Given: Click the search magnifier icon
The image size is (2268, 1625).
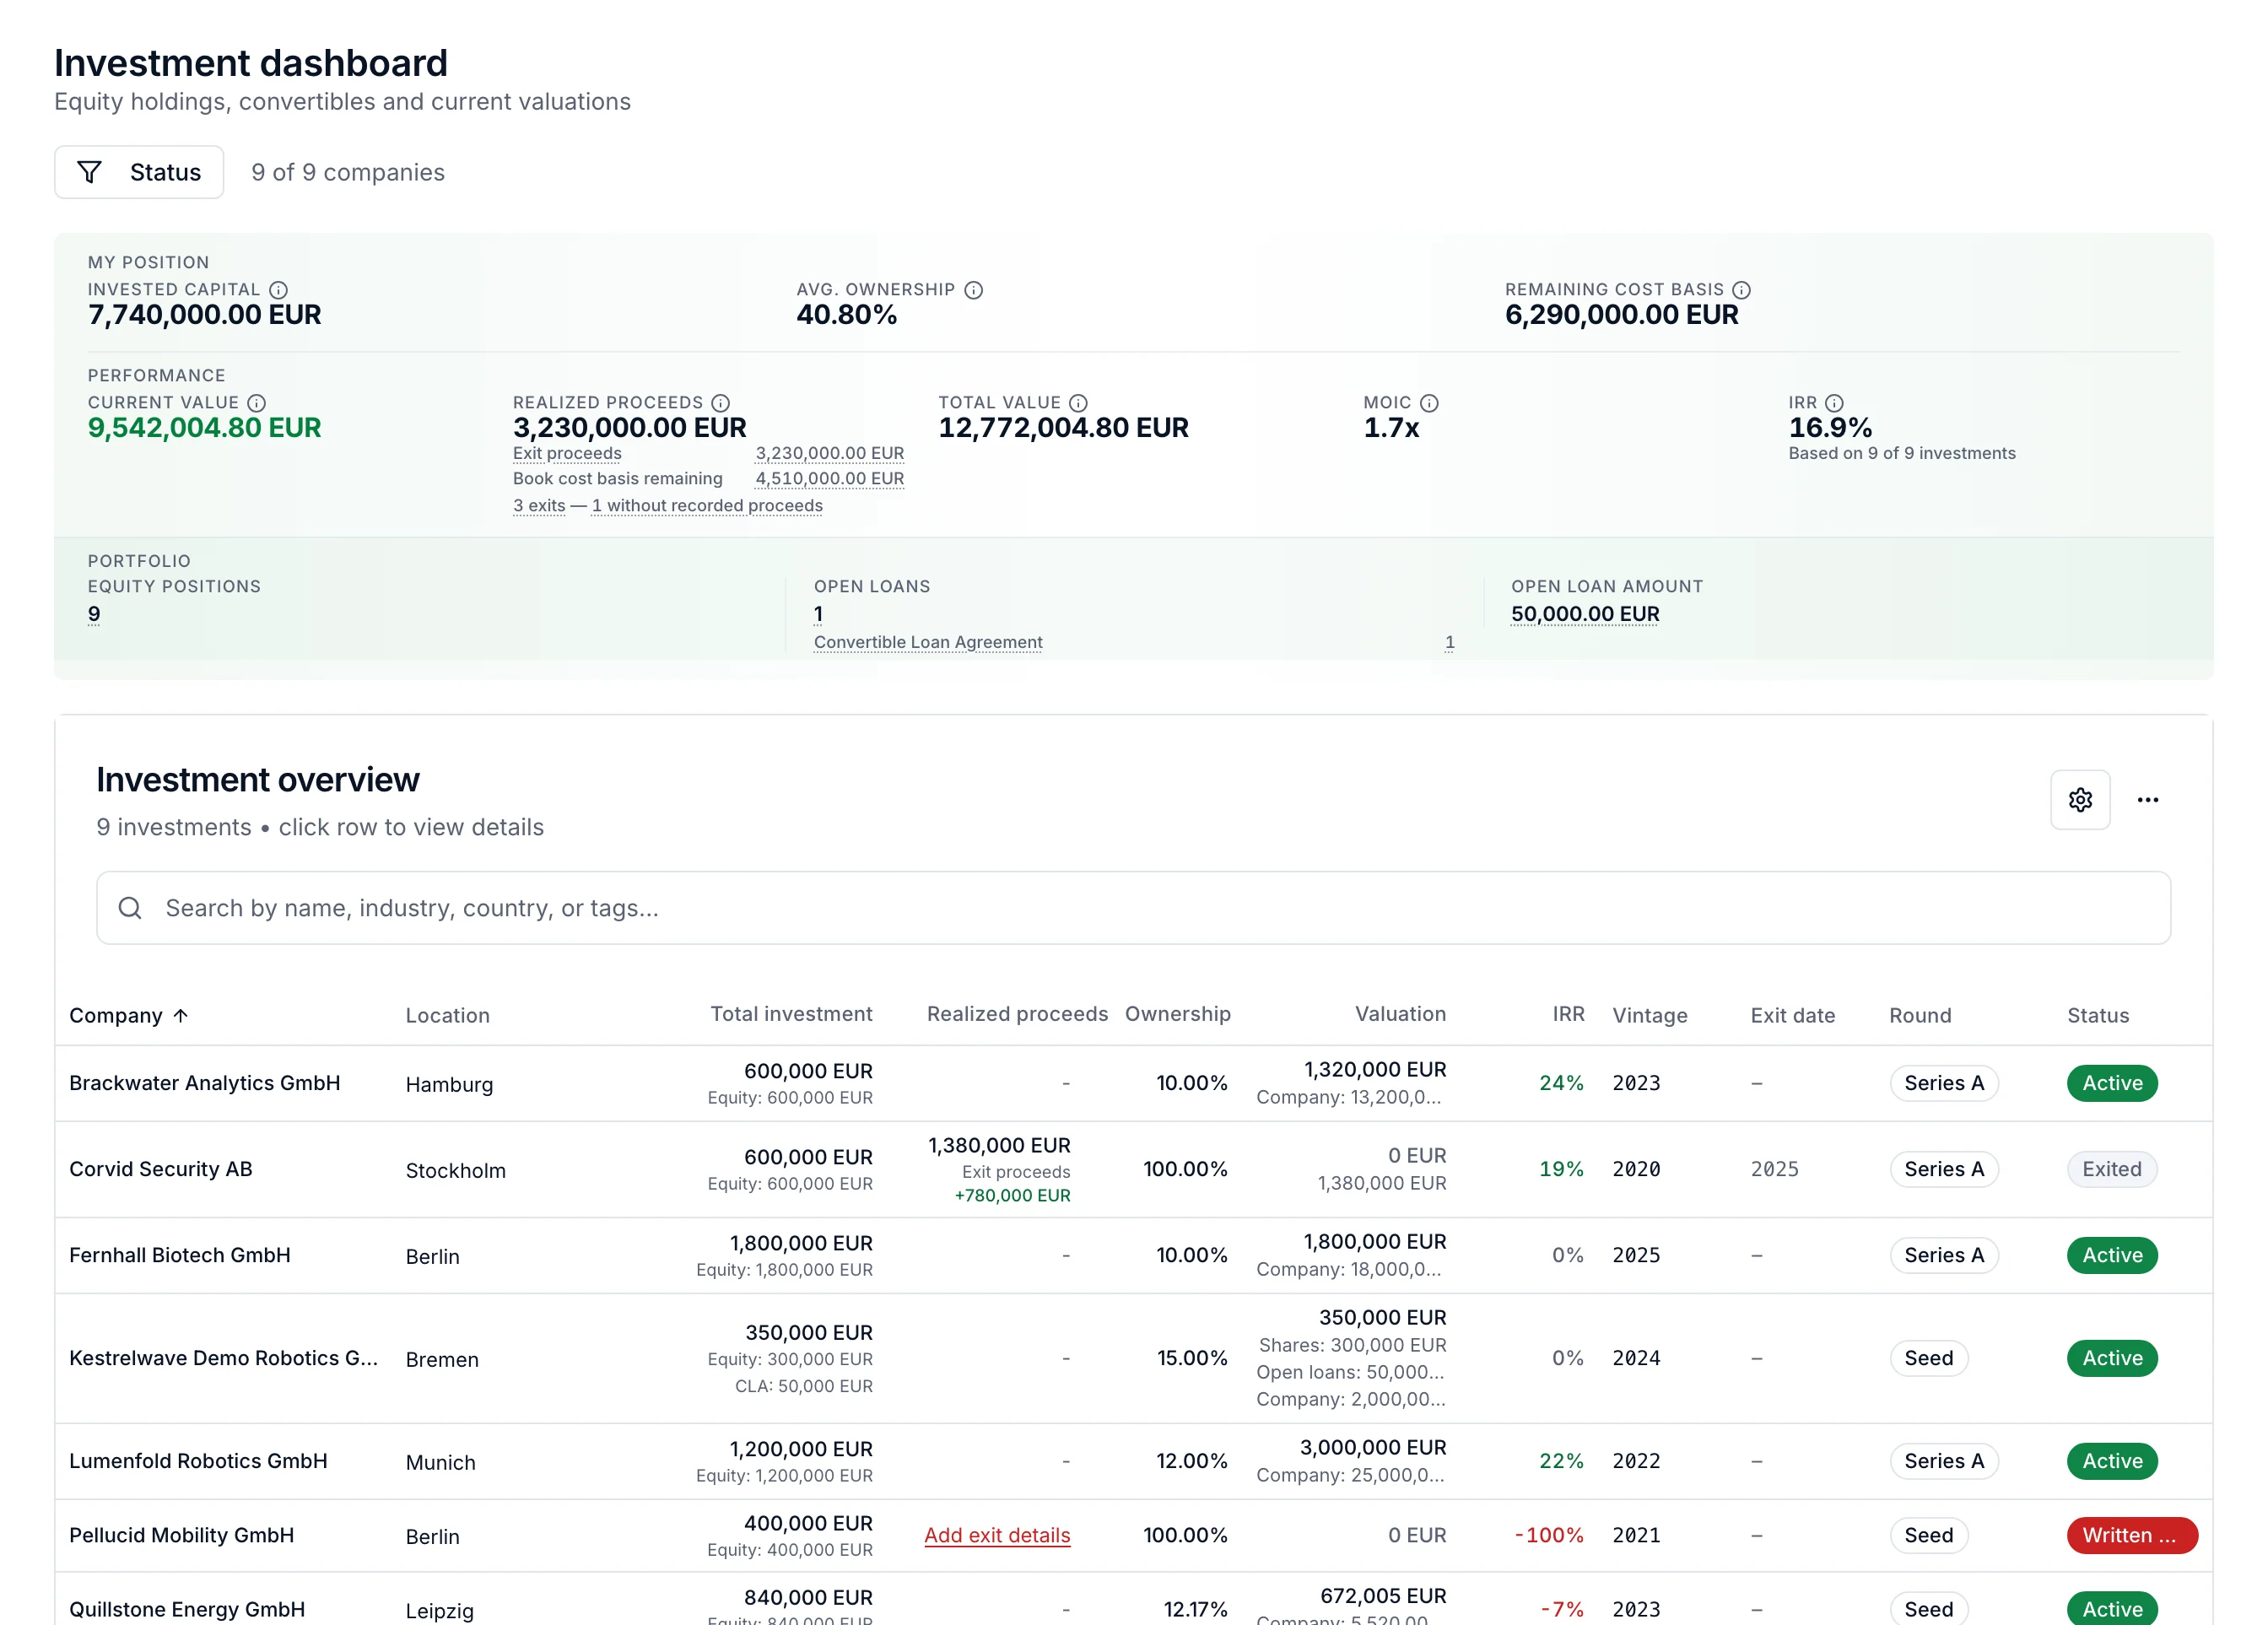Looking at the screenshot, I should tap(130, 908).
